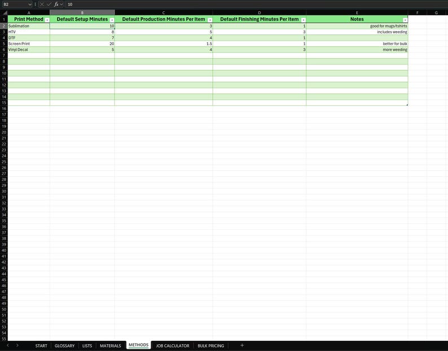Select the 'Print Method' header cell
The image size is (448, 351).
29,19
